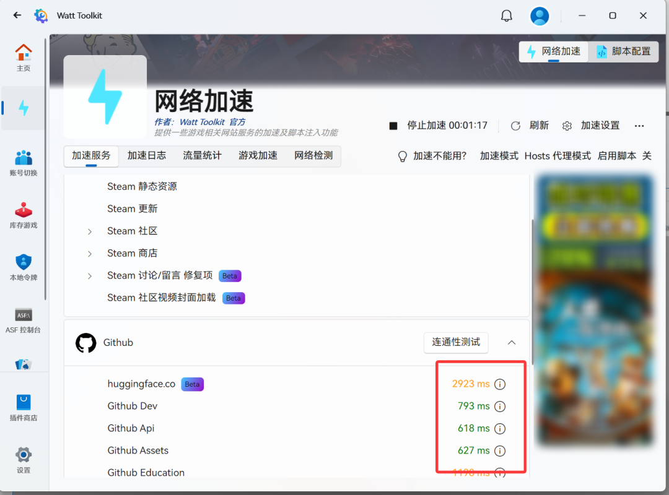The width and height of the screenshot is (669, 495).
Task: Select Github Education row
Action: [x=297, y=471]
